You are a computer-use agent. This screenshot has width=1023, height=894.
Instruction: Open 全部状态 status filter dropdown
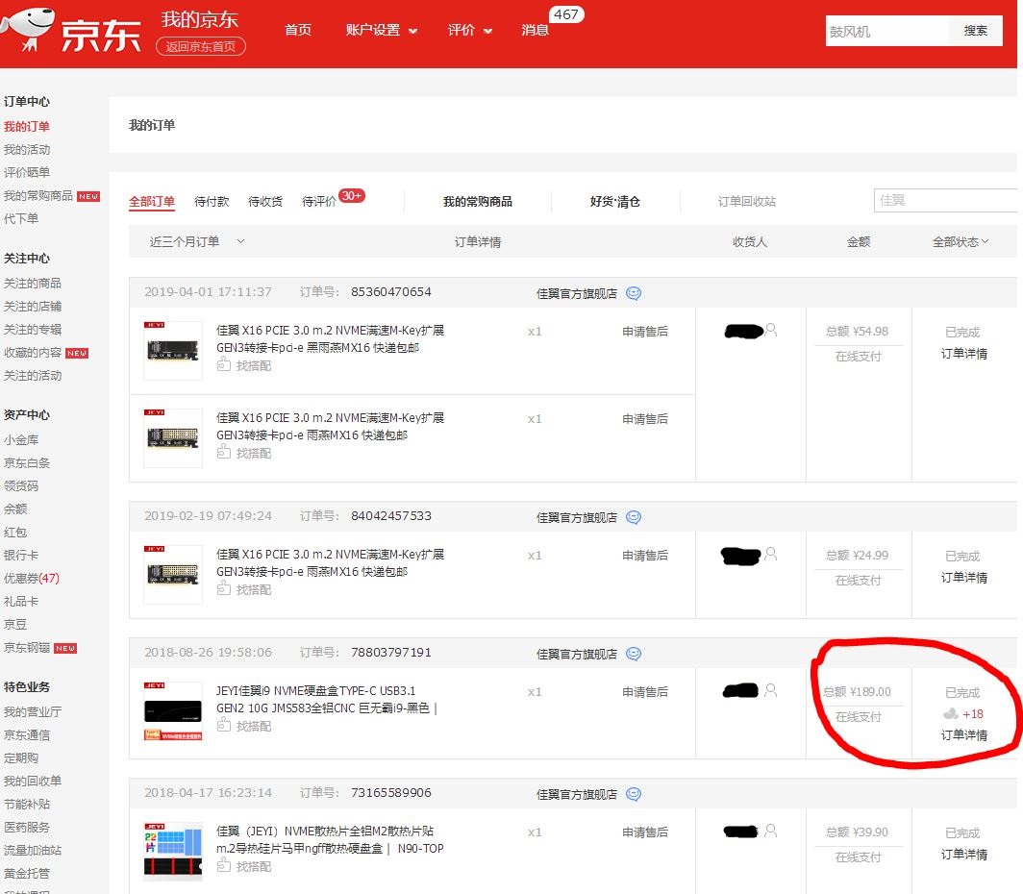pos(961,242)
